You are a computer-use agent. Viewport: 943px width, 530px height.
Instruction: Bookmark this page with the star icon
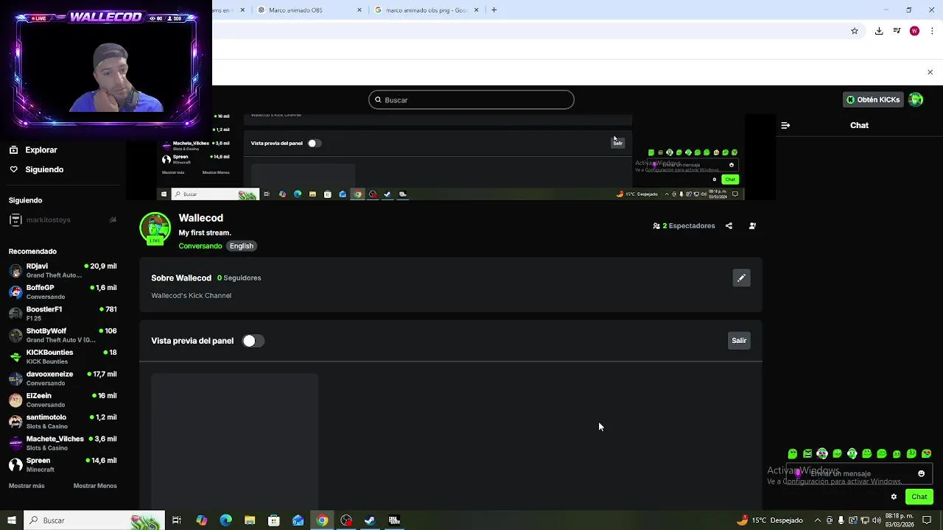pyautogui.click(x=855, y=31)
